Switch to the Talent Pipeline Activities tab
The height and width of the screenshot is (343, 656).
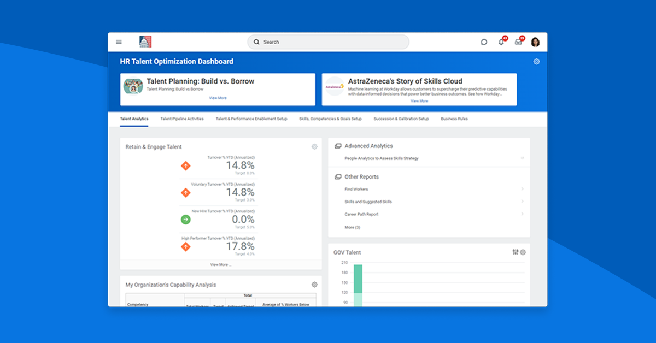[x=181, y=119]
